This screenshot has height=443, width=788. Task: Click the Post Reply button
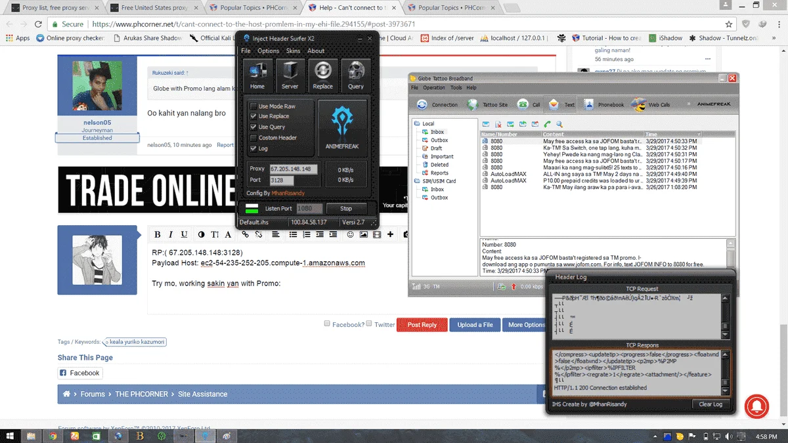click(422, 325)
